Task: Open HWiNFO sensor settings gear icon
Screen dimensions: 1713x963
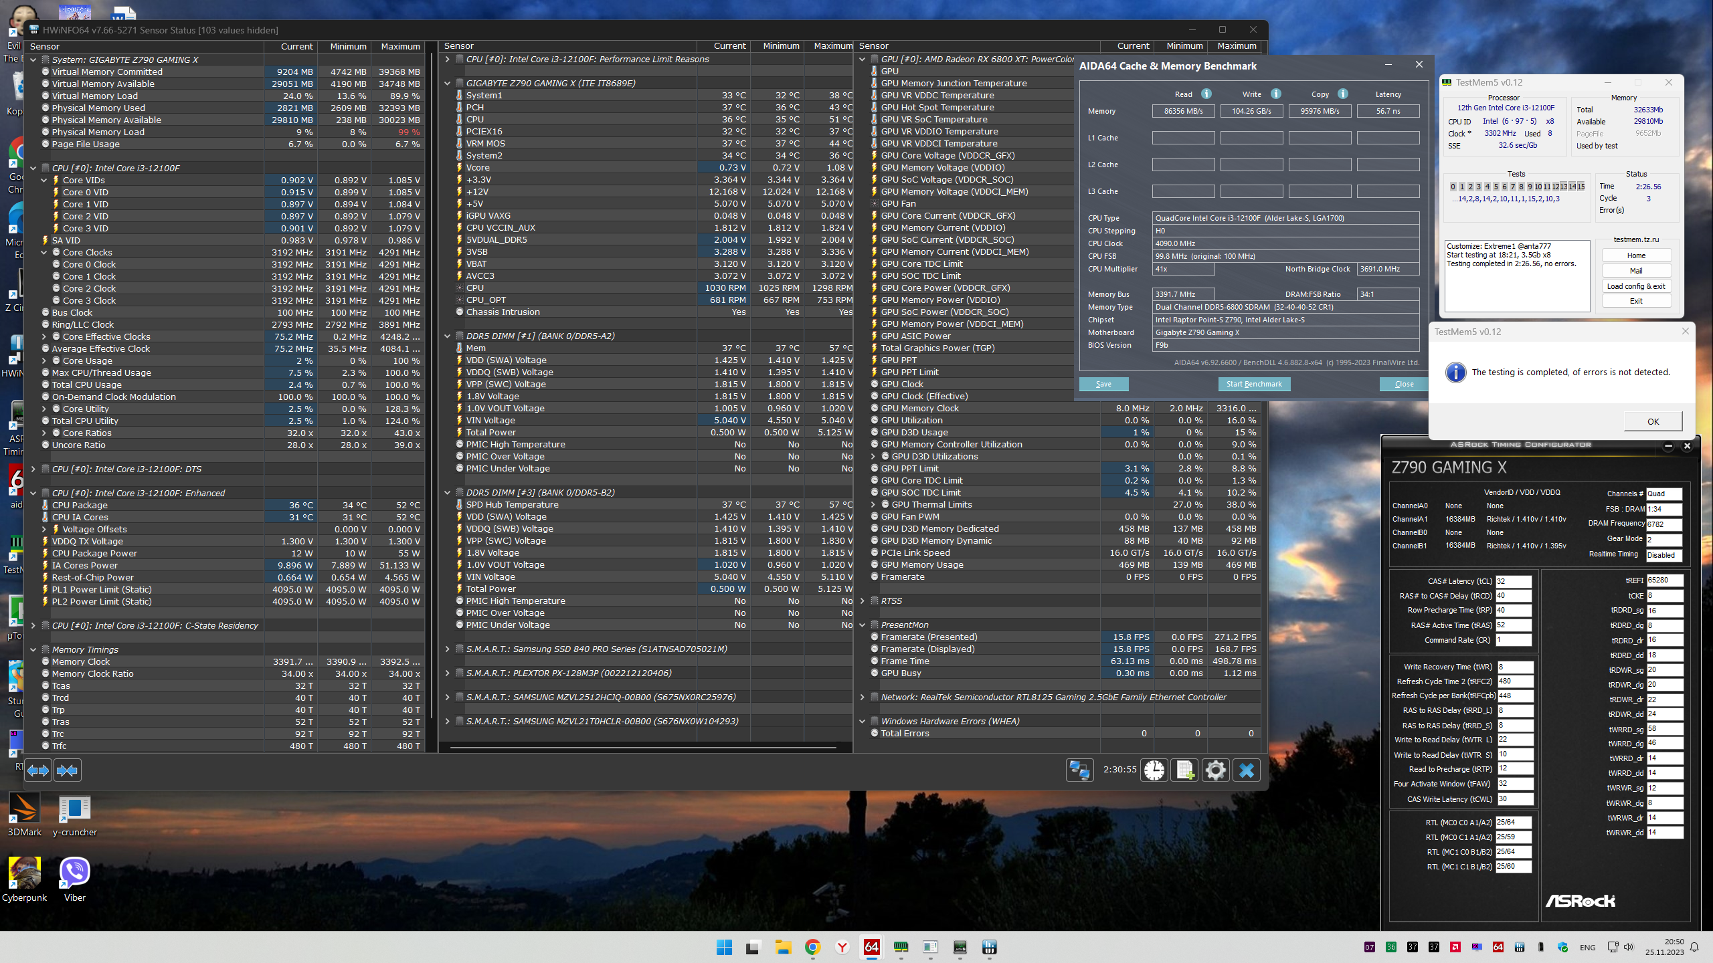Action: tap(1215, 770)
